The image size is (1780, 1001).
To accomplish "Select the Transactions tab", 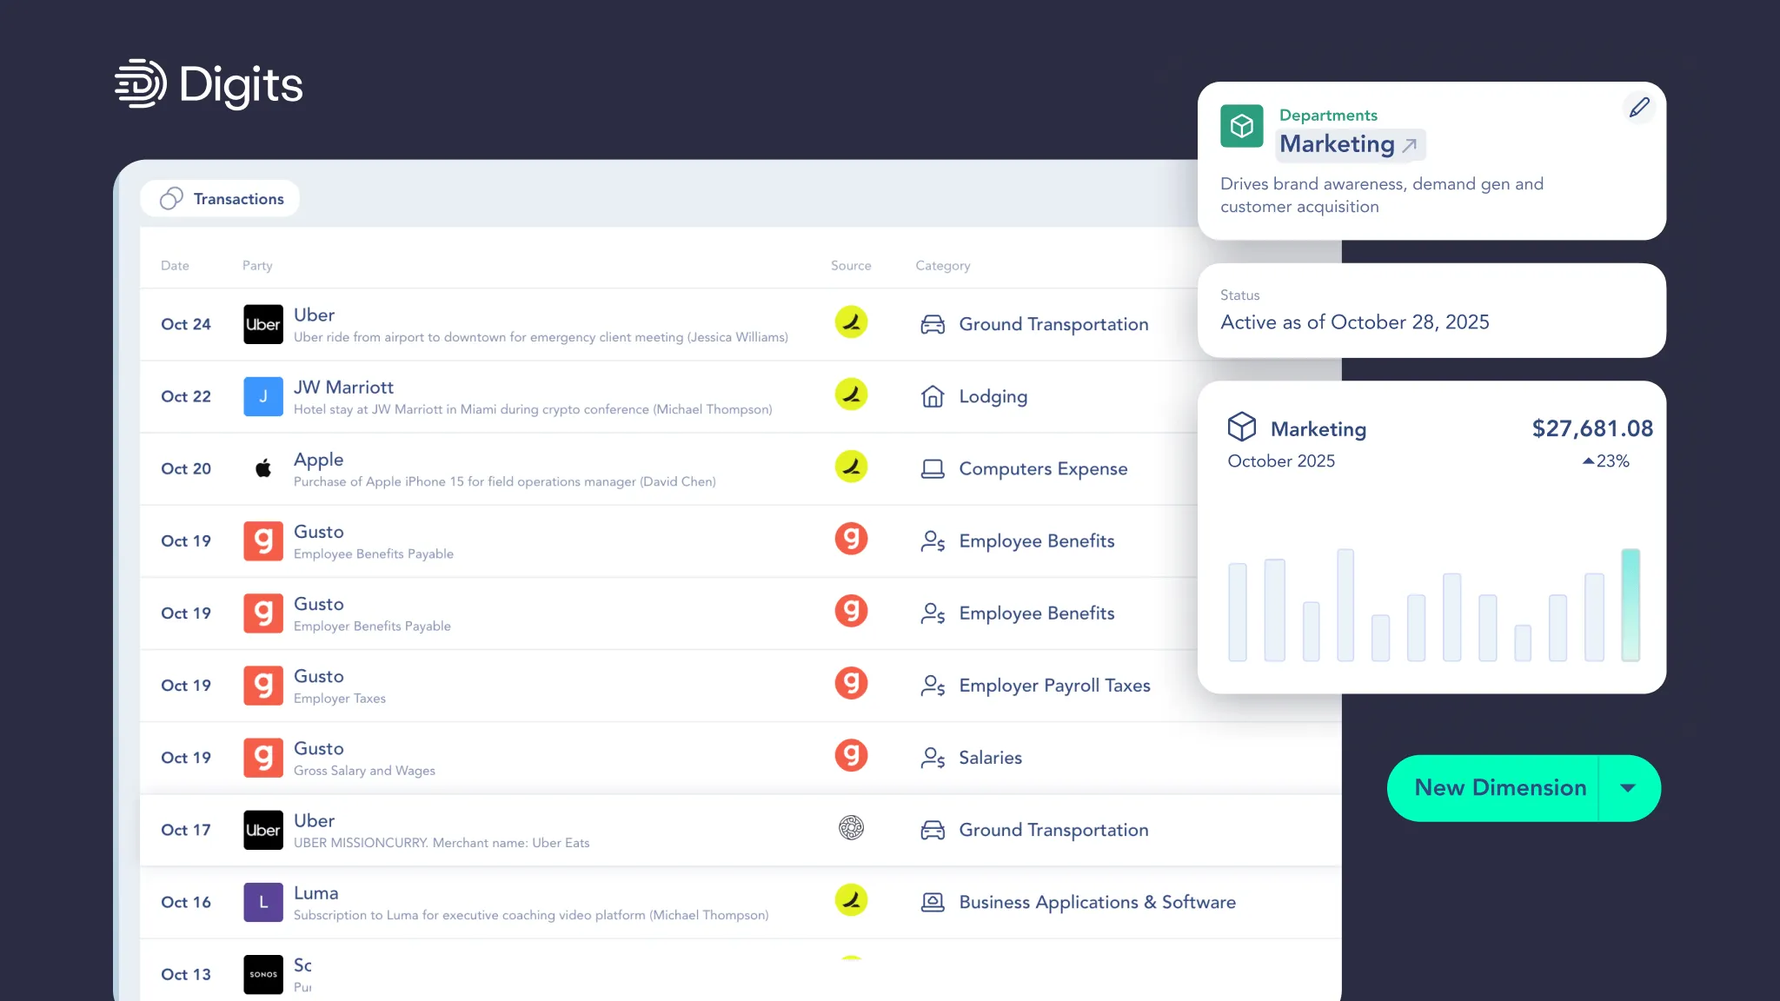I will (x=220, y=198).
